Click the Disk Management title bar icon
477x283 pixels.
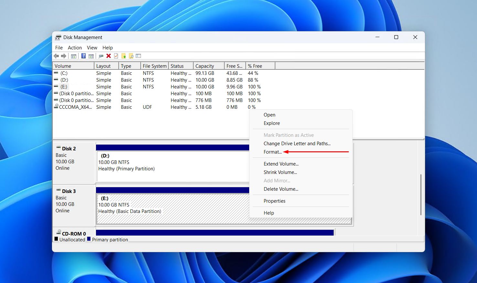58,37
